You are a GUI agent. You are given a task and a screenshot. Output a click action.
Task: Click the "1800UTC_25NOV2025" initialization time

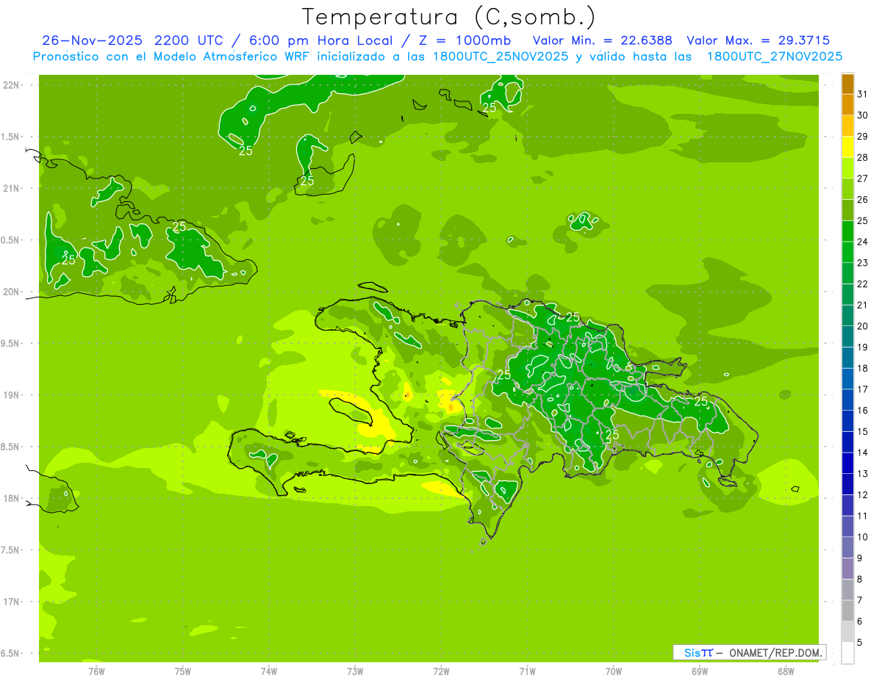(498, 56)
